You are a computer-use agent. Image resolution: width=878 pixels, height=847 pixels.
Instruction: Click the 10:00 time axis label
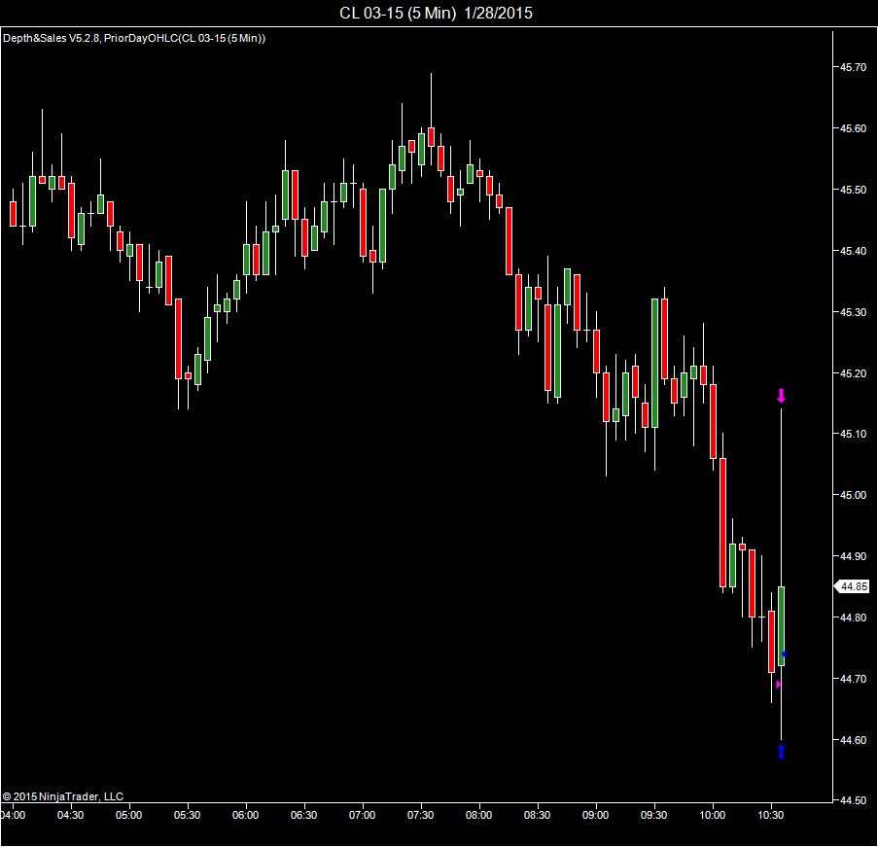click(713, 815)
